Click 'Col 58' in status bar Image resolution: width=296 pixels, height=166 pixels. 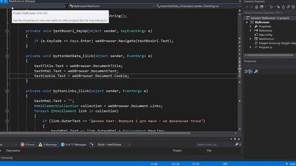pyautogui.click(x=175, y=164)
